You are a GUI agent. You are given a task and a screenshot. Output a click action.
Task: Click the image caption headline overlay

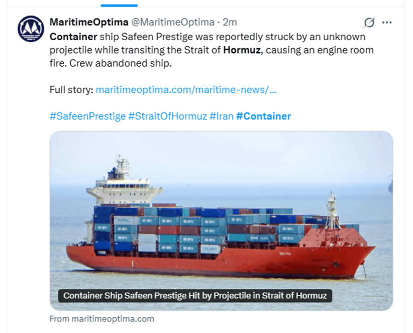click(x=195, y=295)
